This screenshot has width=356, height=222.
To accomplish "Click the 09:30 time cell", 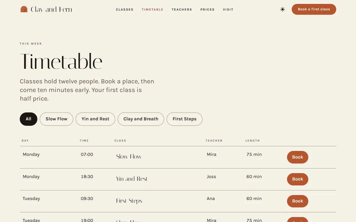I will coord(87,198).
